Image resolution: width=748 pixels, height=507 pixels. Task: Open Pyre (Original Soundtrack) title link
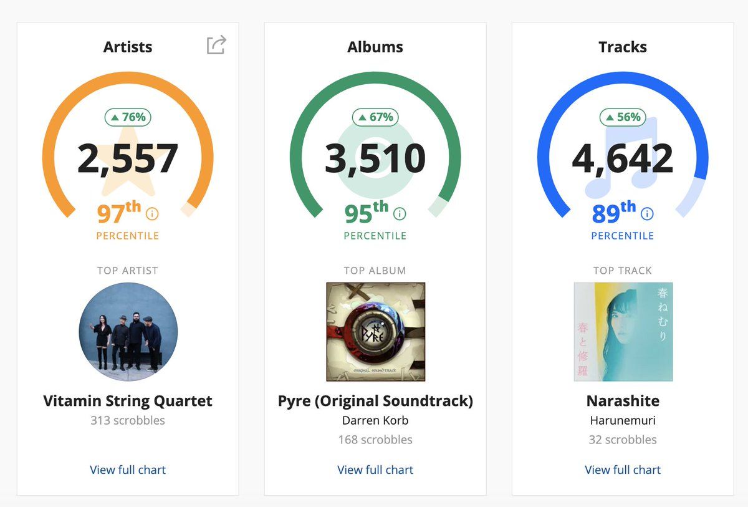(375, 401)
